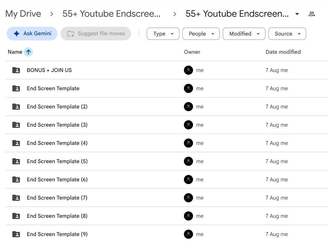Click owner avatar in BONUS + JOIN US row
This screenshot has width=328, height=243.
(188, 70)
